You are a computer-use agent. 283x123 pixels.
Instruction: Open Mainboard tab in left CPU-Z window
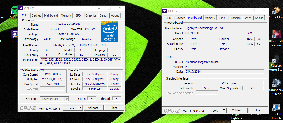tap(51, 15)
